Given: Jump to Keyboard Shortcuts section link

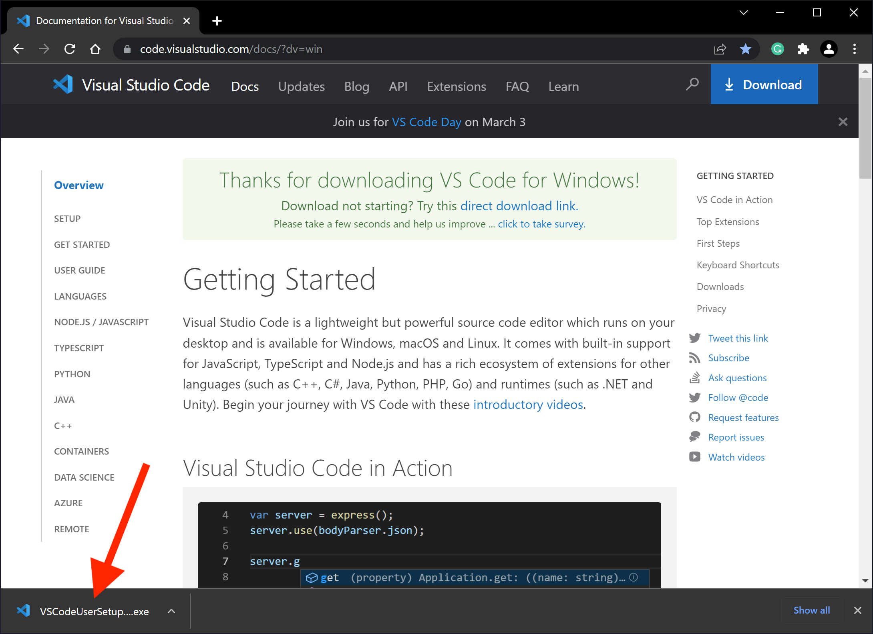Looking at the screenshot, I should 738,265.
